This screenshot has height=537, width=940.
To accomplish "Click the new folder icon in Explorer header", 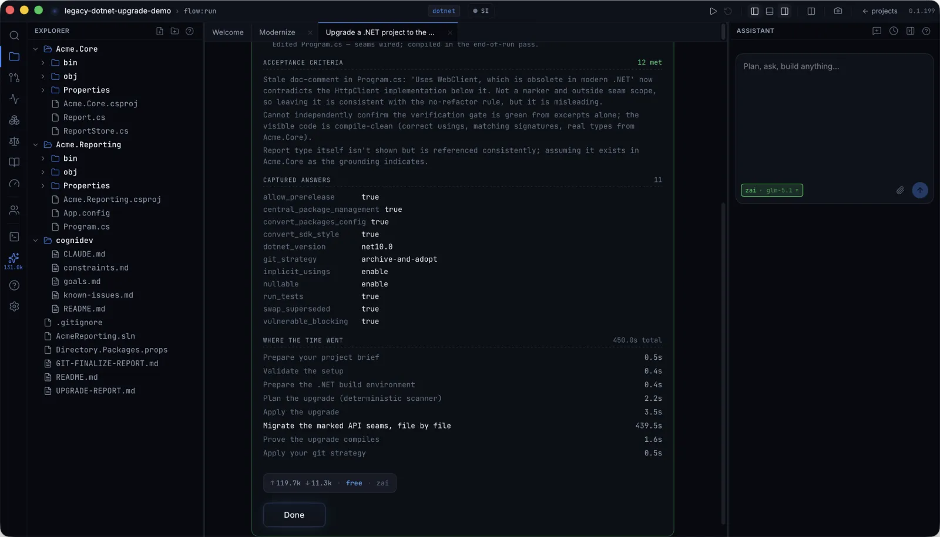I will point(174,31).
